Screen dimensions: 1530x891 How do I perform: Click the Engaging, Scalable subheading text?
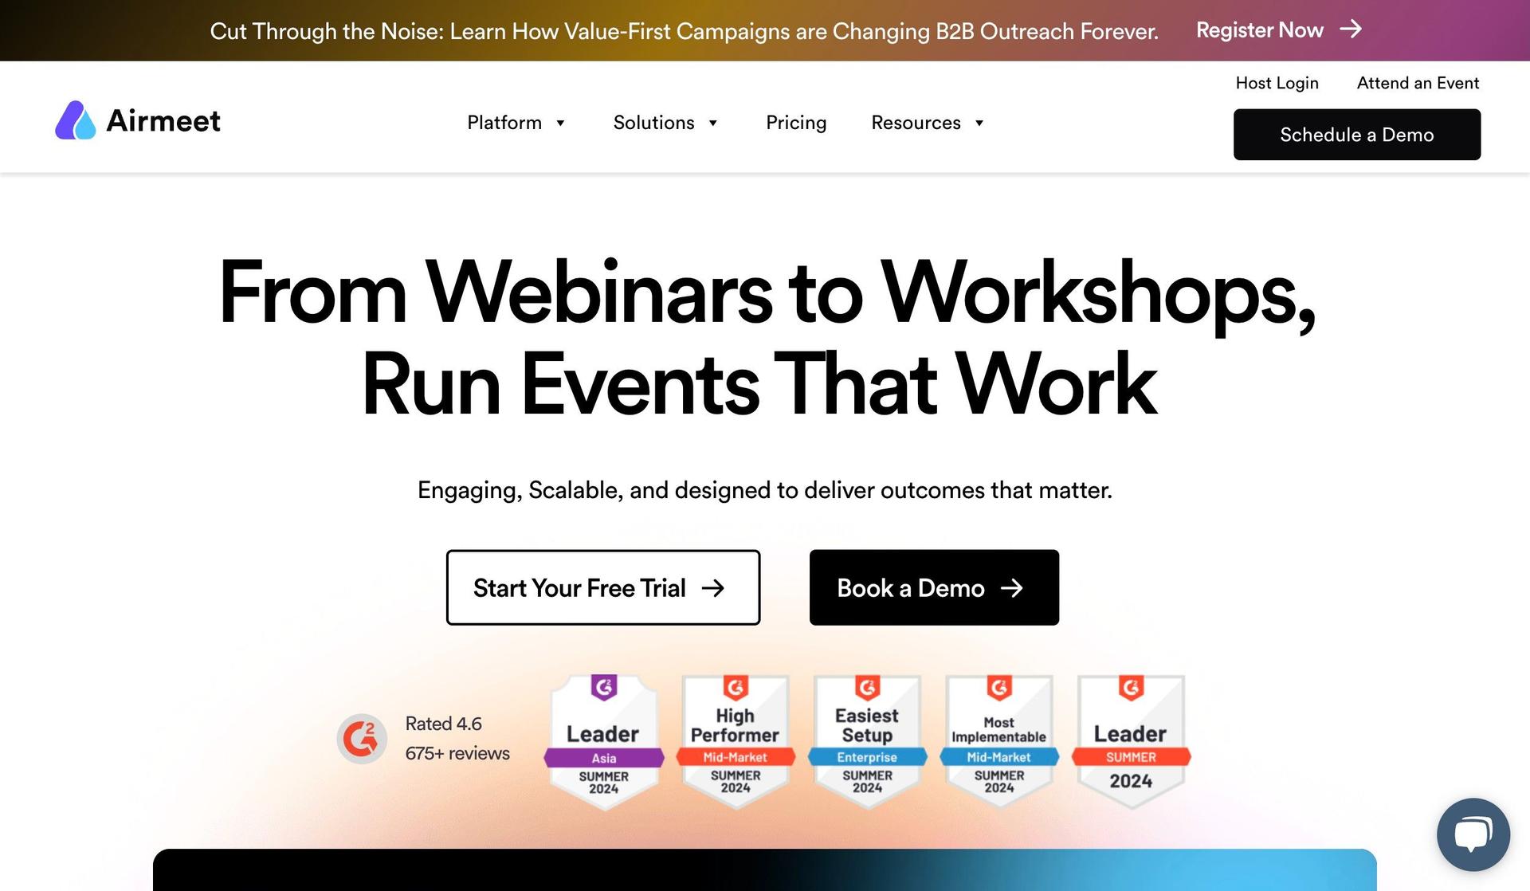point(765,490)
